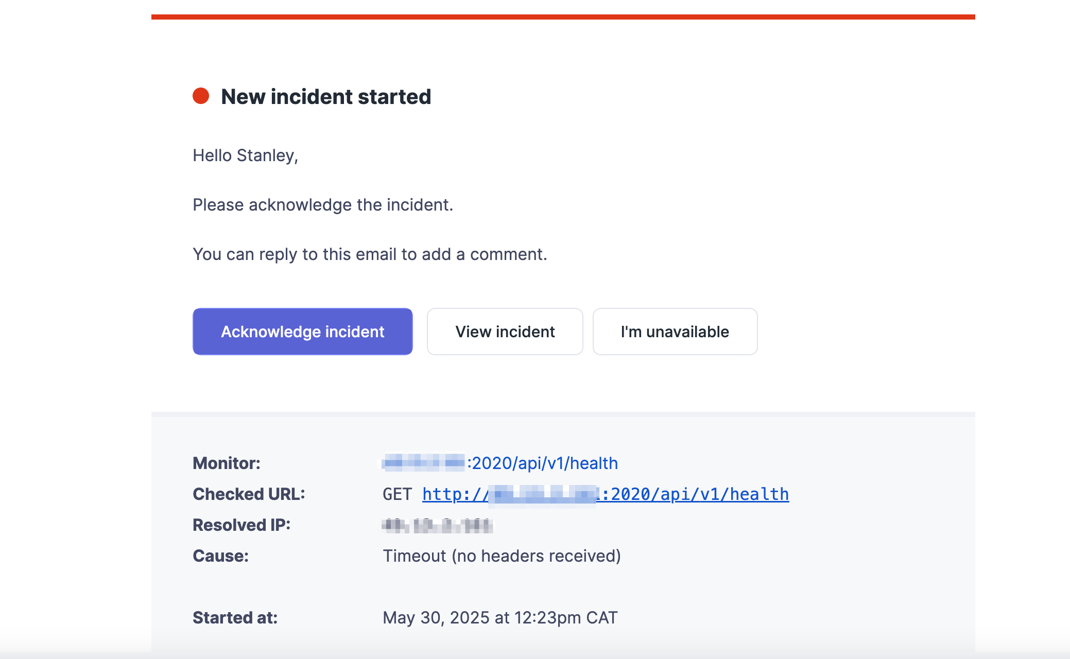Click the Cause: field label

[x=220, y=556]
